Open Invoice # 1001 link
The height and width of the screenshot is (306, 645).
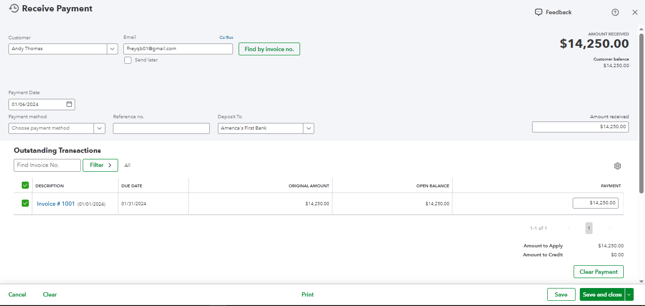tap(56, 204)
